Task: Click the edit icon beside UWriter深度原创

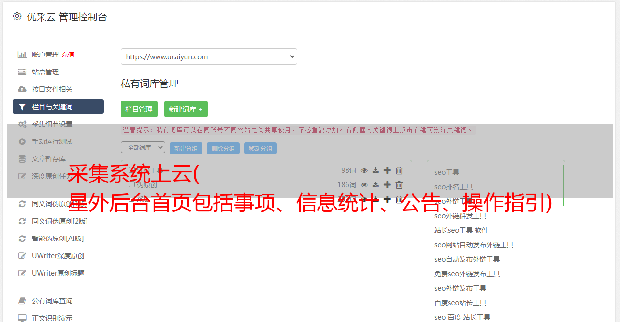Action: [22, 256]
